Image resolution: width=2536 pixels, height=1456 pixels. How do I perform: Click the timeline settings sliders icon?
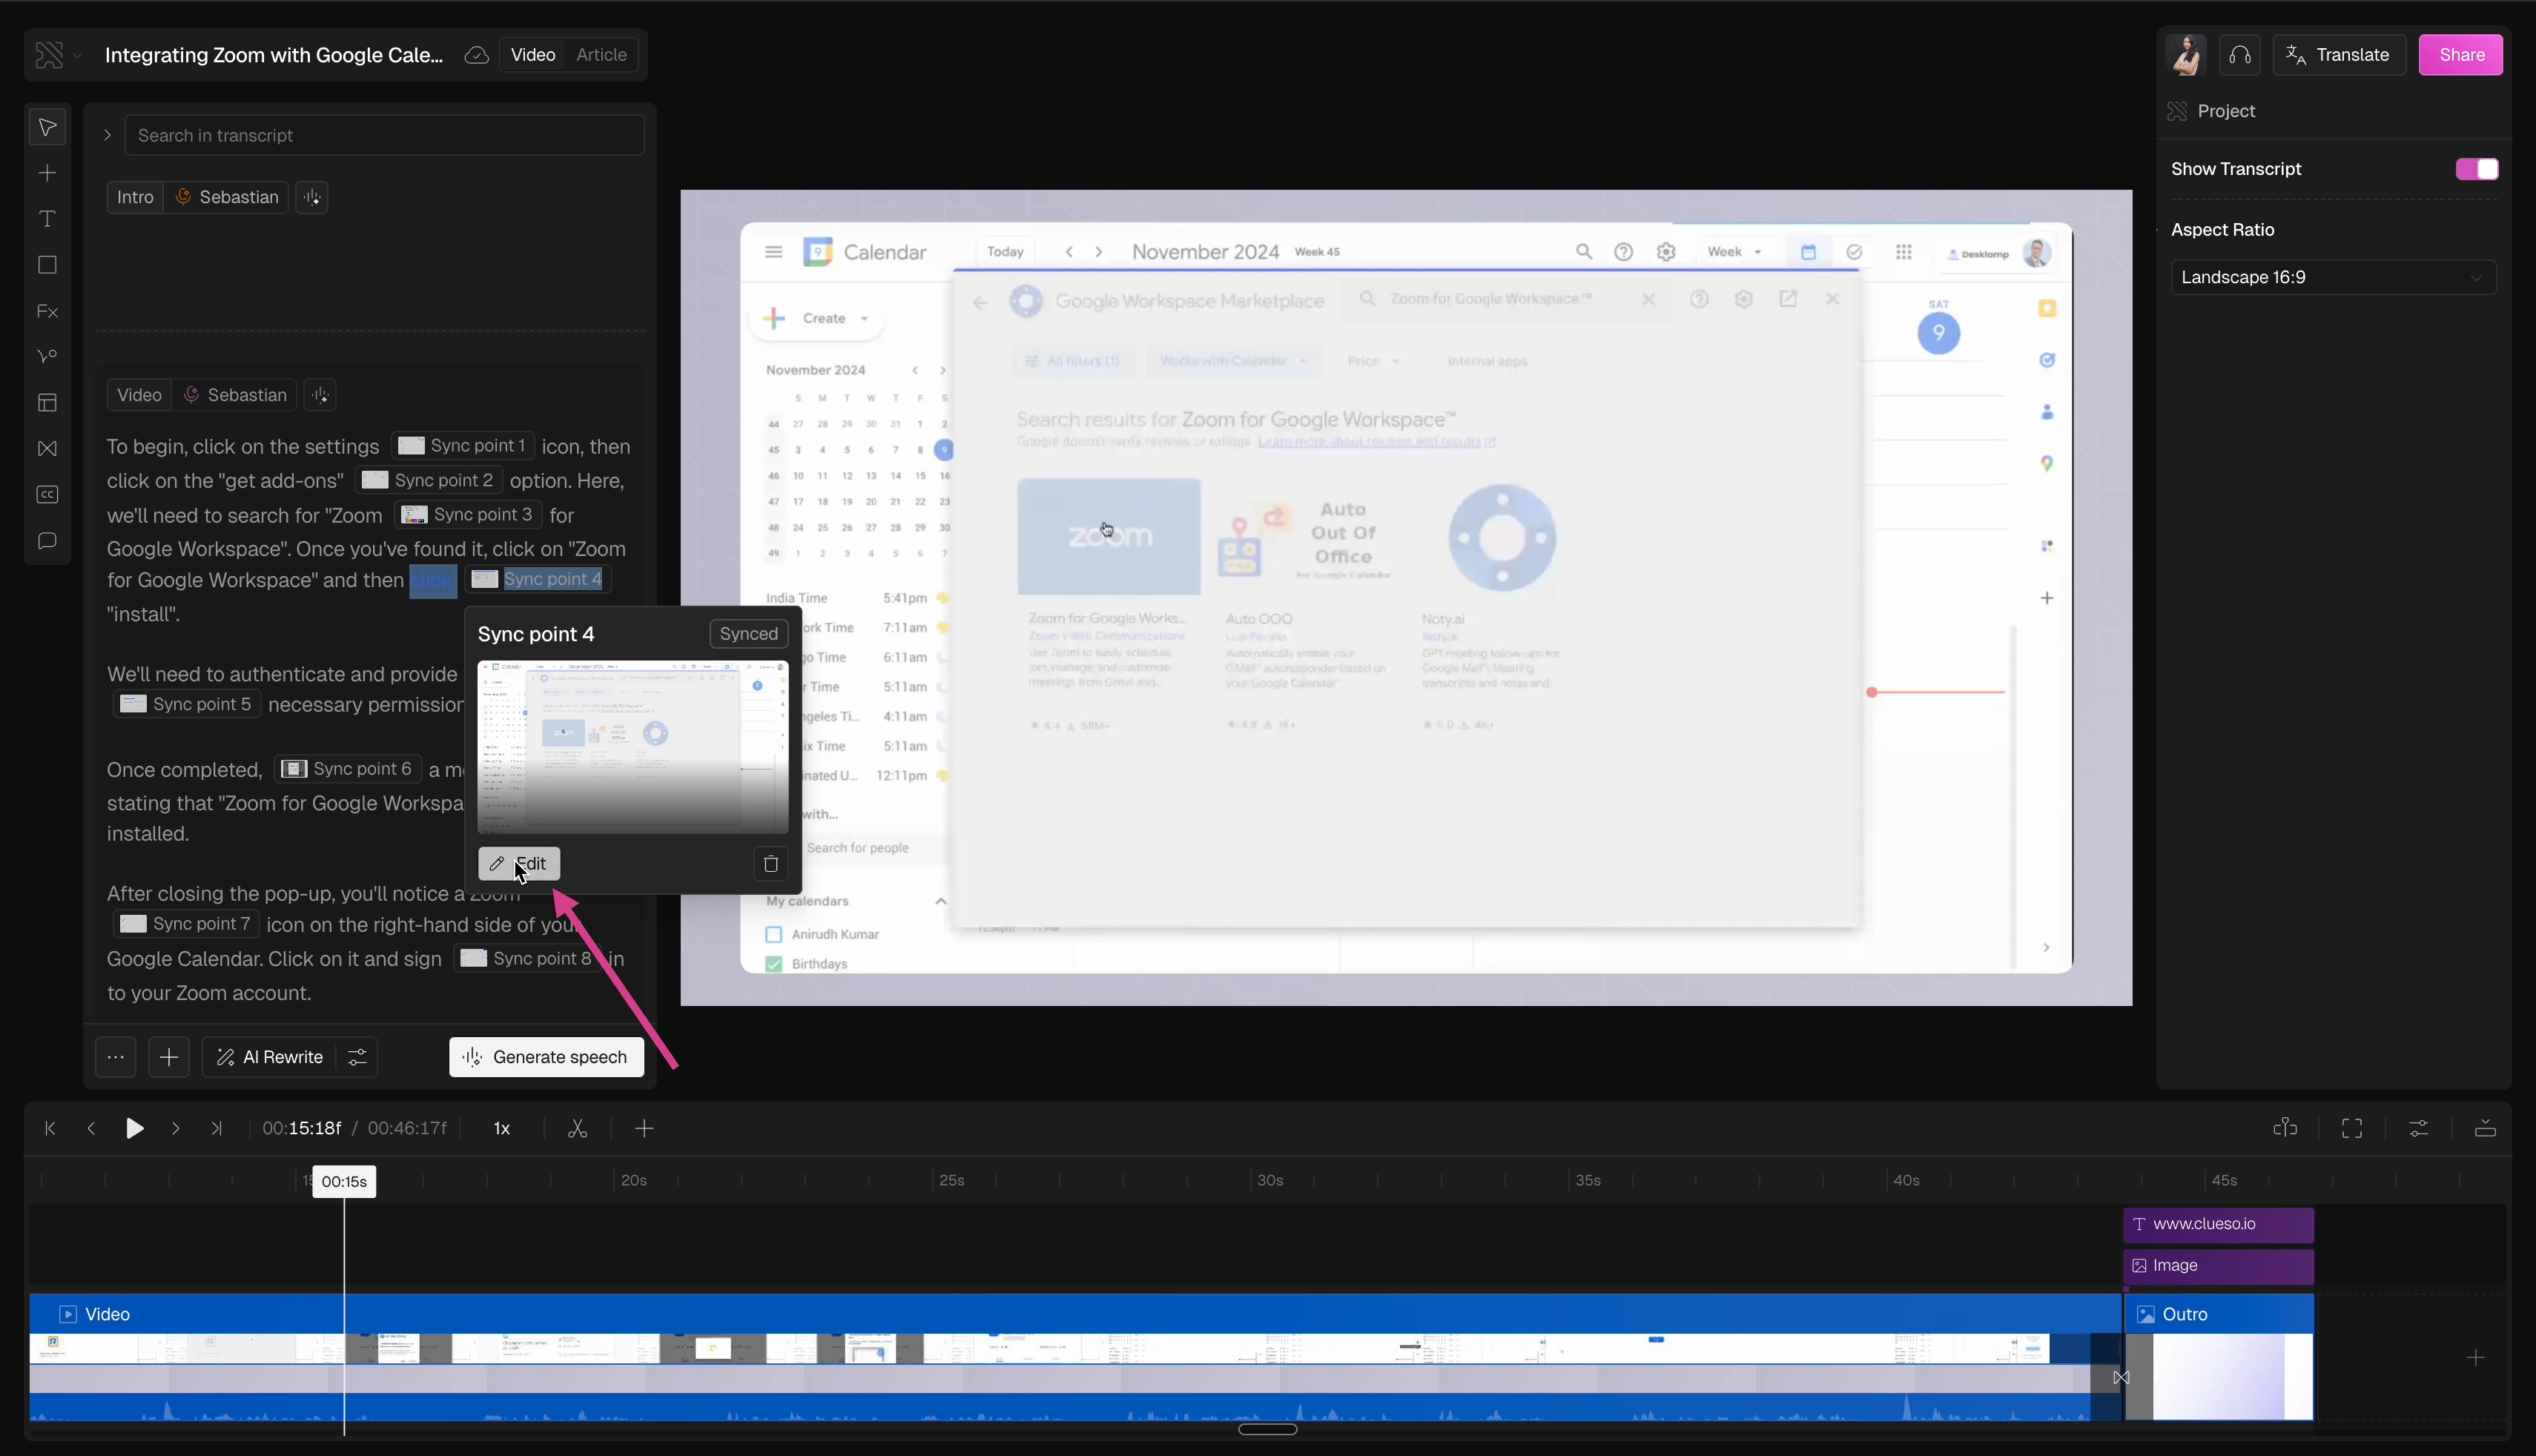point(2419,1129)
